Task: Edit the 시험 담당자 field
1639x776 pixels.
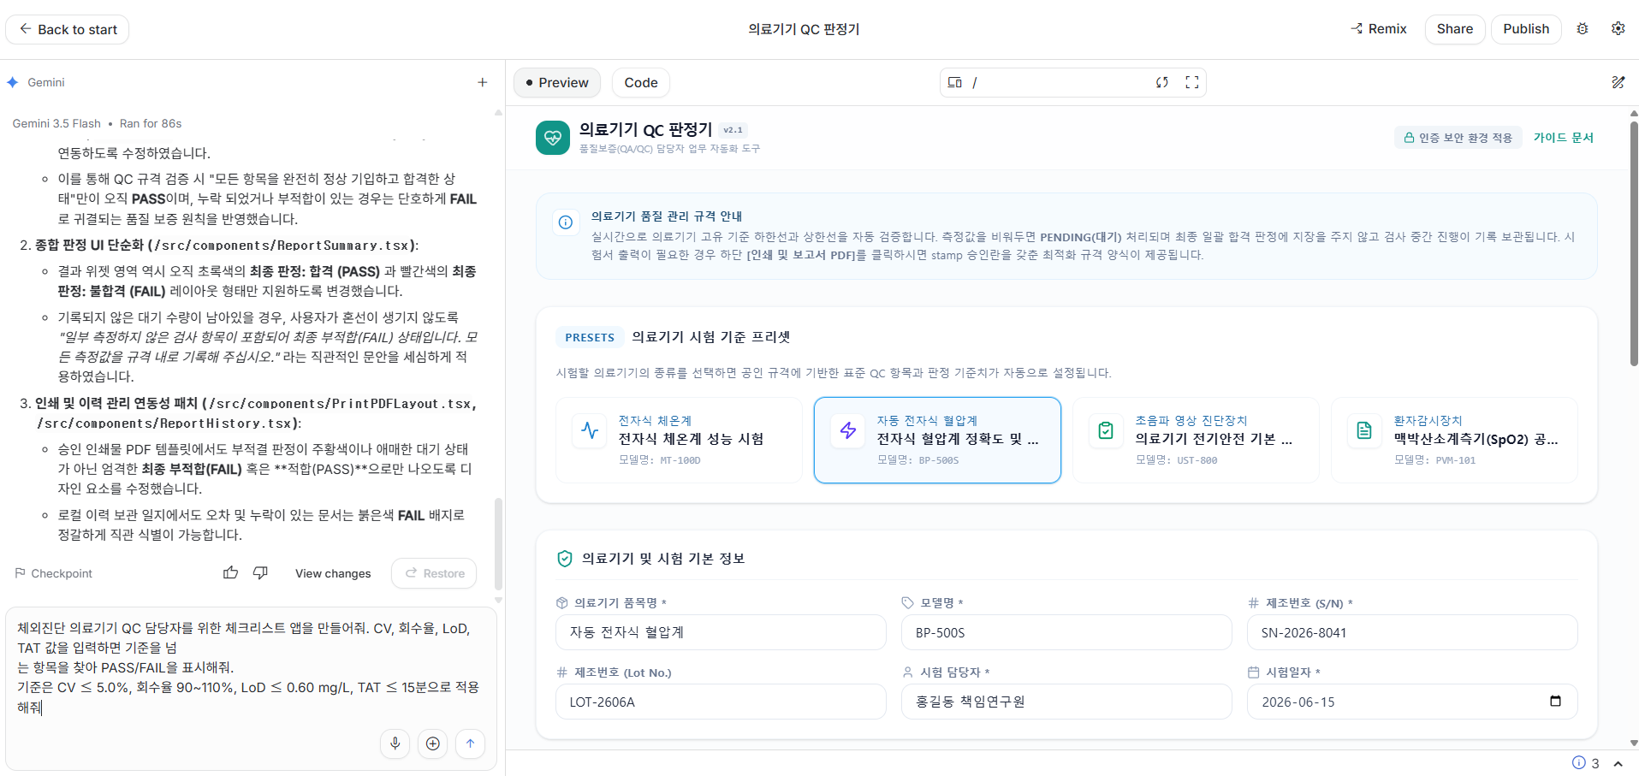Action: coord(1066,702)
